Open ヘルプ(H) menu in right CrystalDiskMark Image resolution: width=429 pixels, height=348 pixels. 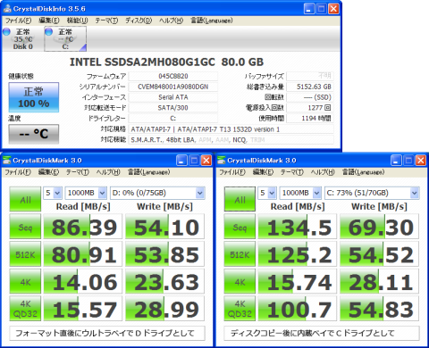323,172
